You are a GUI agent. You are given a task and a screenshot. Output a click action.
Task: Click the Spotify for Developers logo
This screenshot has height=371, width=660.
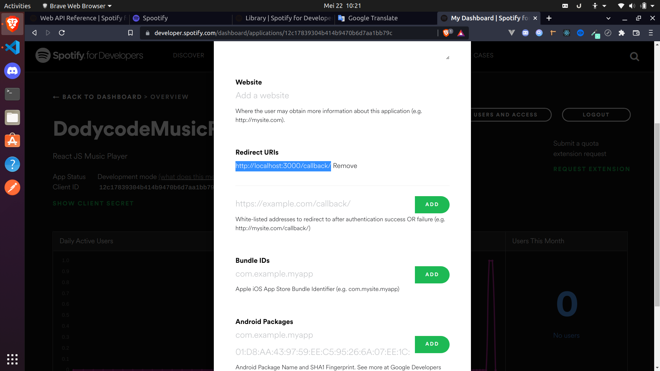click(x=89, y=55)
